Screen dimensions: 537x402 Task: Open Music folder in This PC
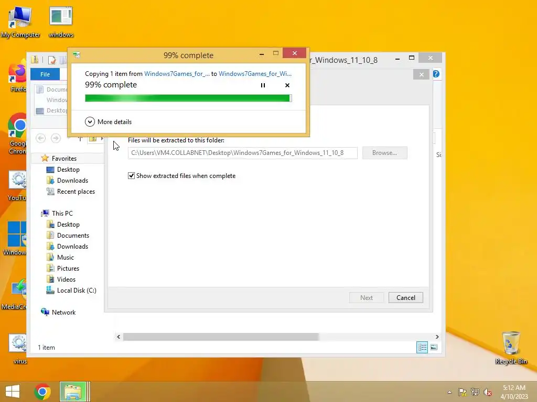click(x=65, y=257)
